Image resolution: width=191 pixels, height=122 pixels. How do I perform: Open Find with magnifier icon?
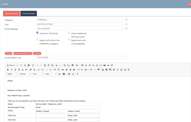click(65, 65)
